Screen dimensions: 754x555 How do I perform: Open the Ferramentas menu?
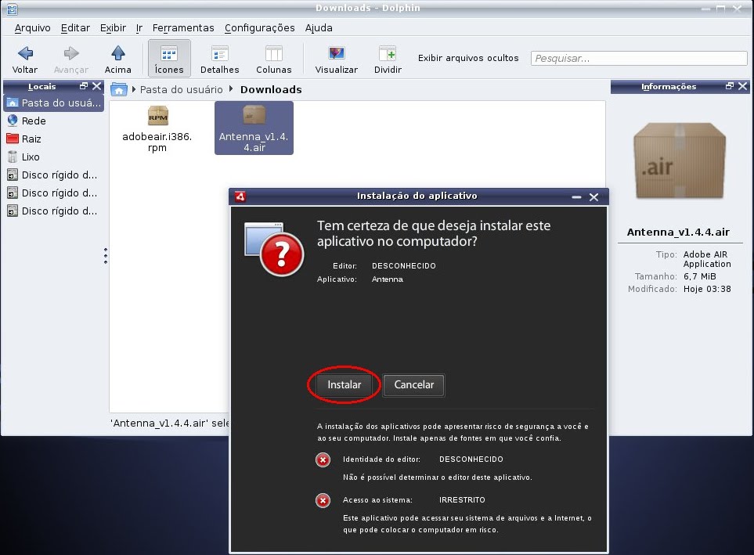coord(183,28)
